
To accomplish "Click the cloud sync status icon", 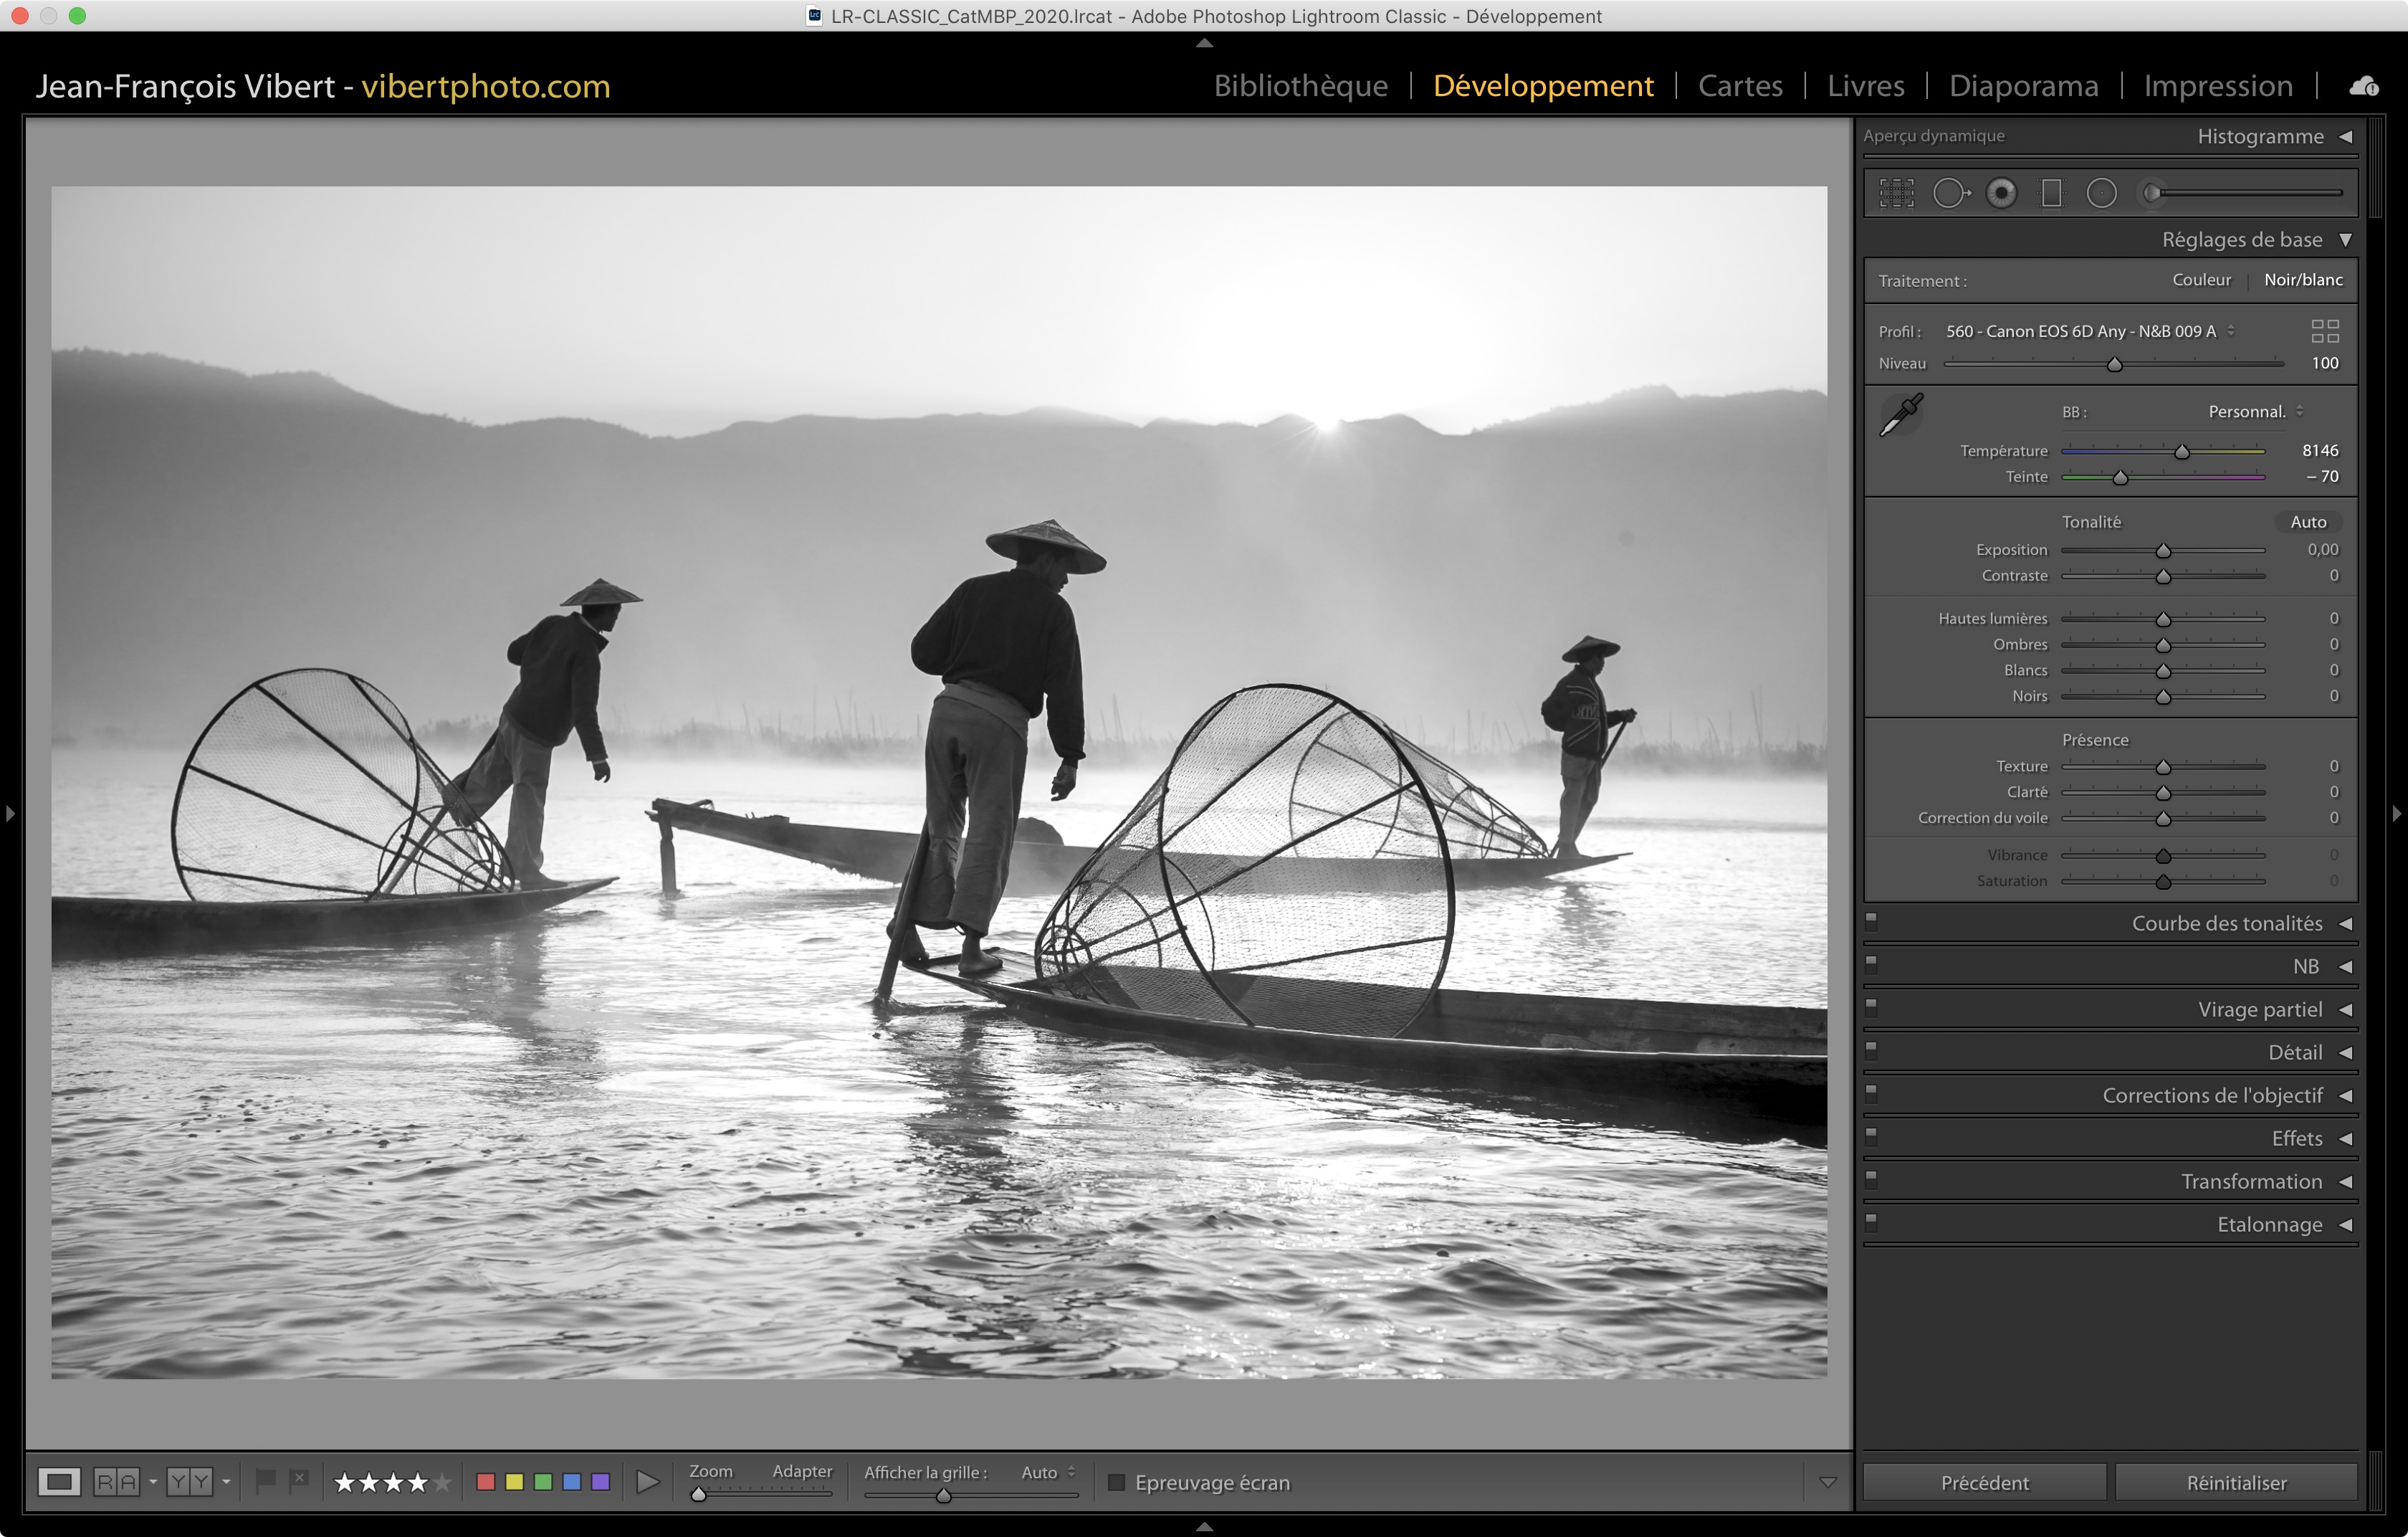I will [x=2363, y=86].
